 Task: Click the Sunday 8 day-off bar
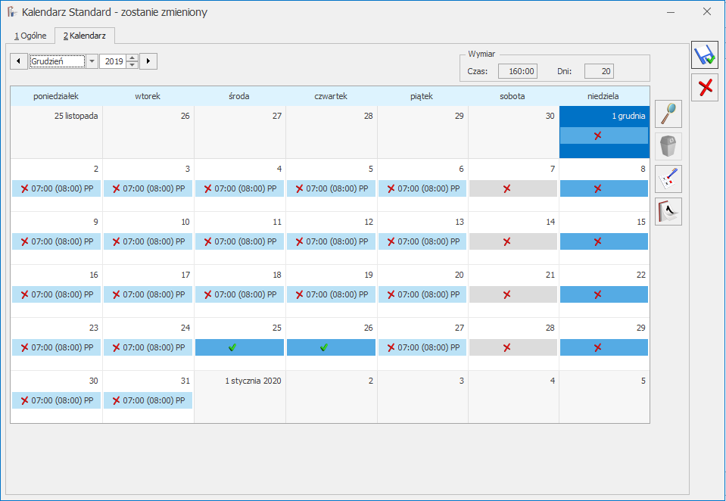click(x=604, y=188)
